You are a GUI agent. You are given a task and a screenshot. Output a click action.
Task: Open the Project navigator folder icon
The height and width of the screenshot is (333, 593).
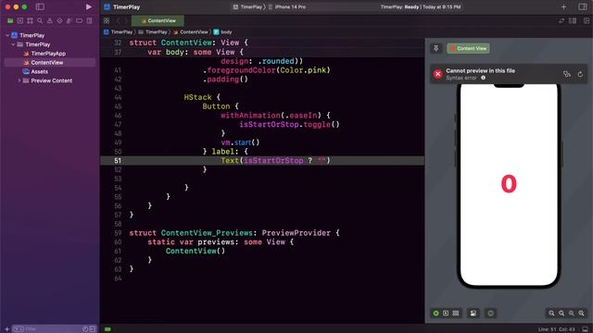tap(10, 20)
